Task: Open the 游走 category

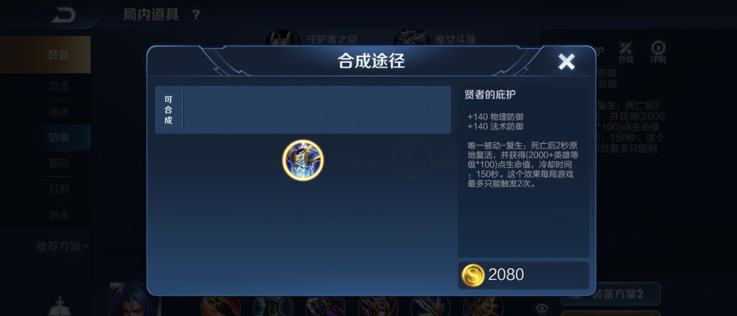Action: coord(59,214)
